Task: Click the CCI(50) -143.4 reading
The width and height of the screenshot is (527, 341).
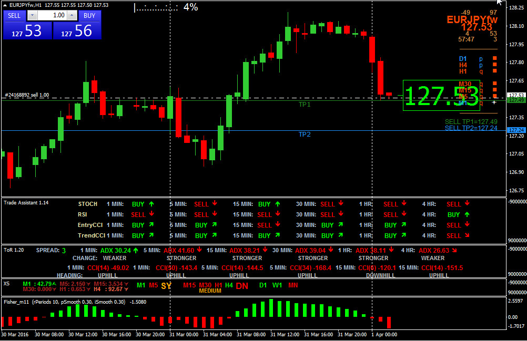Action: pos(176,268)
